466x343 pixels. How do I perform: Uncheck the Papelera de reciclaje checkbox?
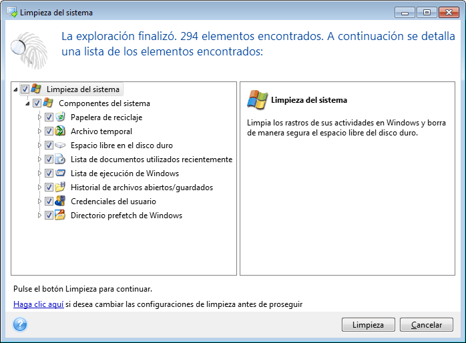(x=49, y=117)
